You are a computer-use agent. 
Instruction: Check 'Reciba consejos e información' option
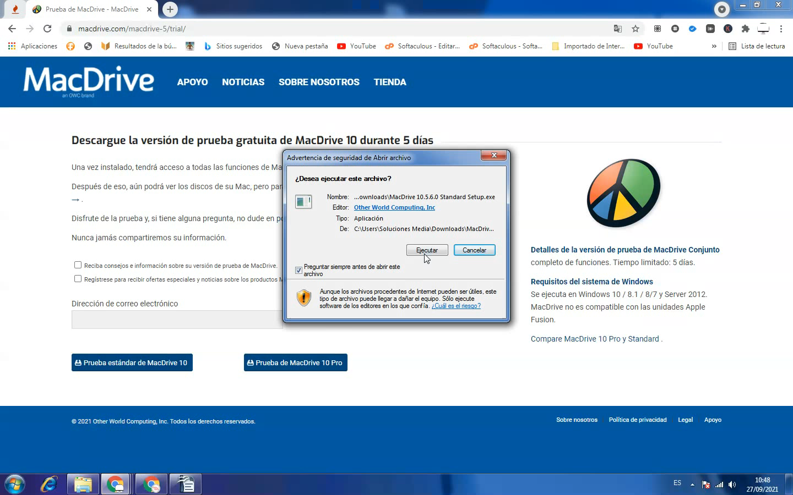(x=78, y=265)
